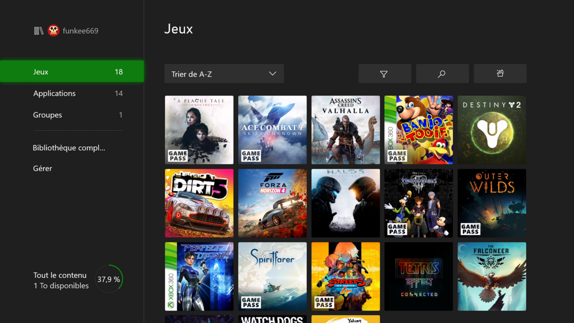
Task: Select The Falconeer game tile
Action: point(492,277)
